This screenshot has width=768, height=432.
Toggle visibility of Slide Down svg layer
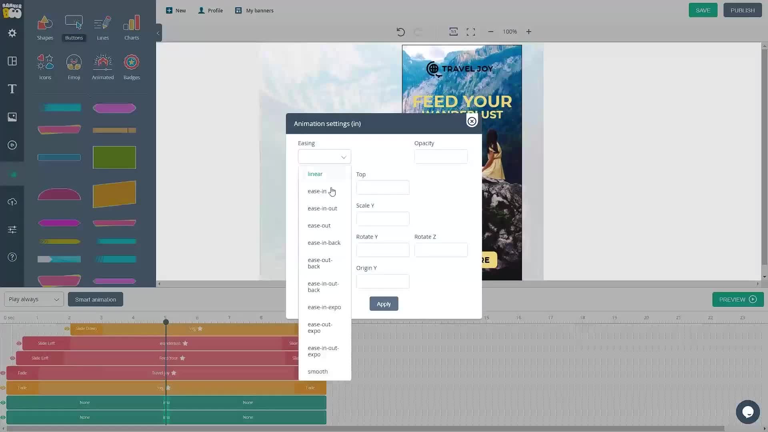tap(67, 329)
